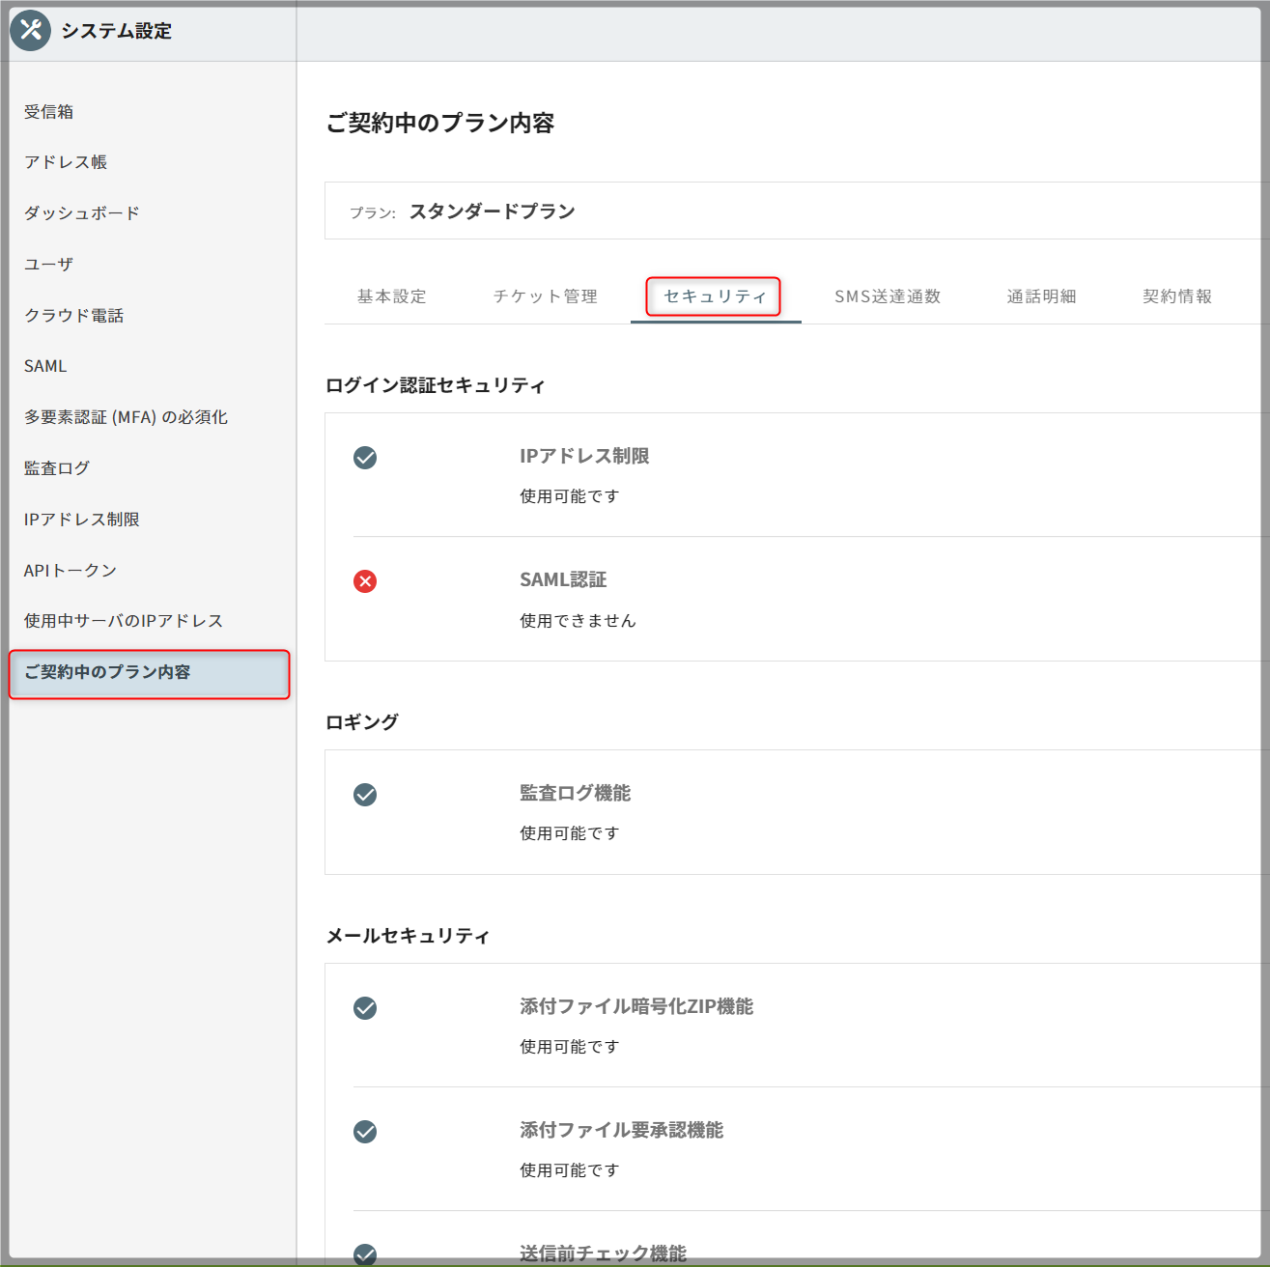Click checkmark icon beside 送信前チェック機能
This screenshot has width=1270, height=1267.
[365, 1253]
